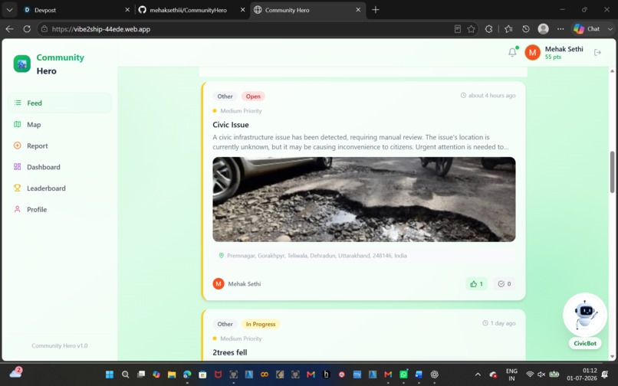This screenshot has height=386, width=618.
Task: Open taskbar Search
Action: click(125, 375)
